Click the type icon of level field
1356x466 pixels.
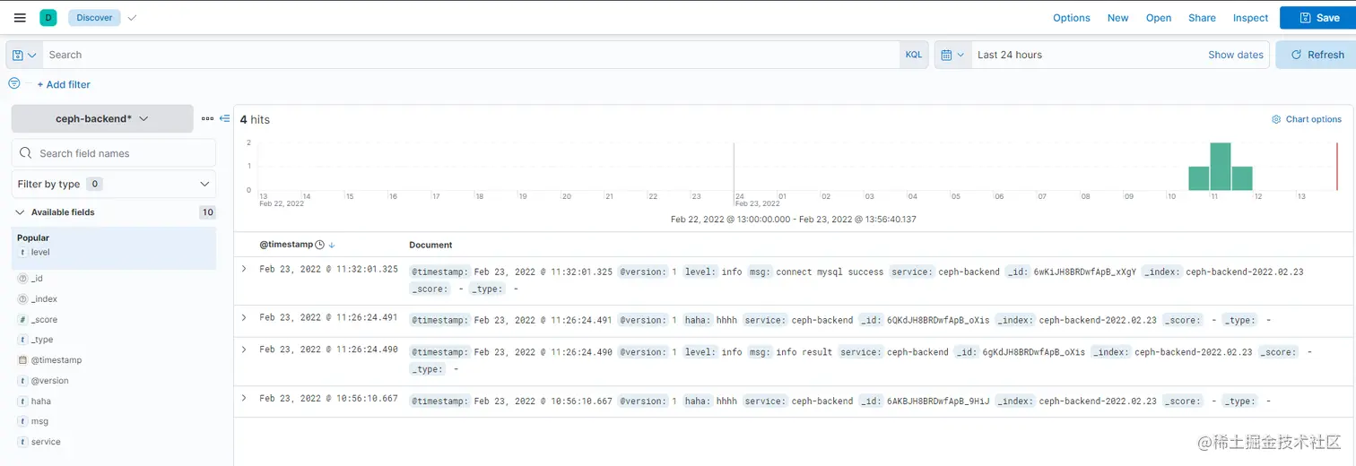click(x=22, y=253)
